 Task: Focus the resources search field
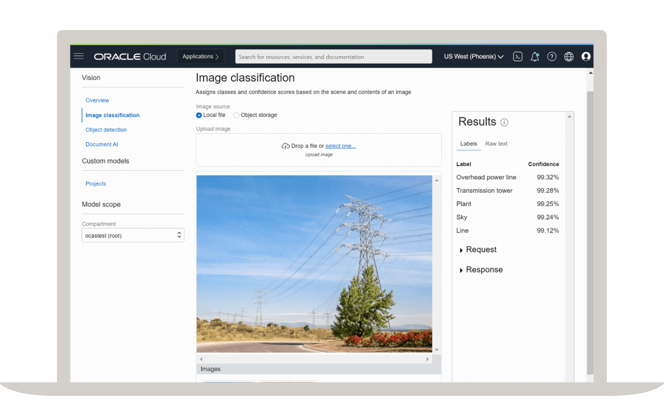[x=334, y=57]
